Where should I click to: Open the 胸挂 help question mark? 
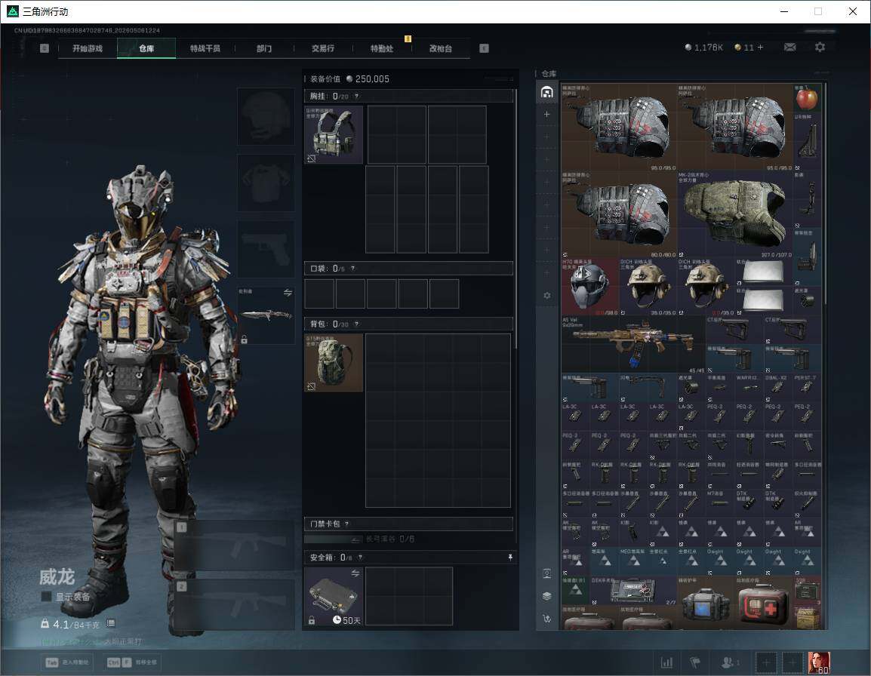click(x=356, y=96)
